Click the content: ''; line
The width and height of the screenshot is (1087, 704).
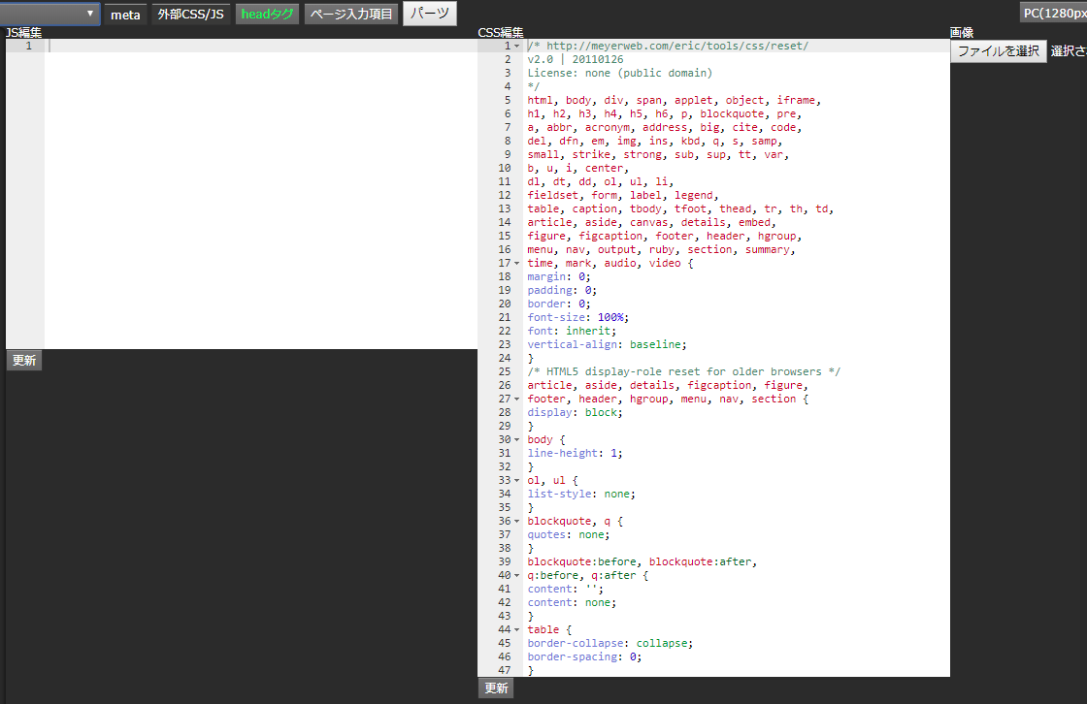[566, 589]
